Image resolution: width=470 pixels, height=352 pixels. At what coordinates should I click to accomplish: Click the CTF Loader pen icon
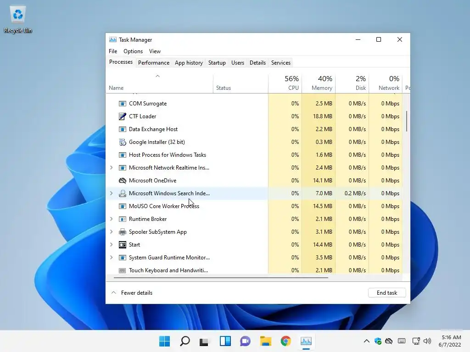click(122, 116)
